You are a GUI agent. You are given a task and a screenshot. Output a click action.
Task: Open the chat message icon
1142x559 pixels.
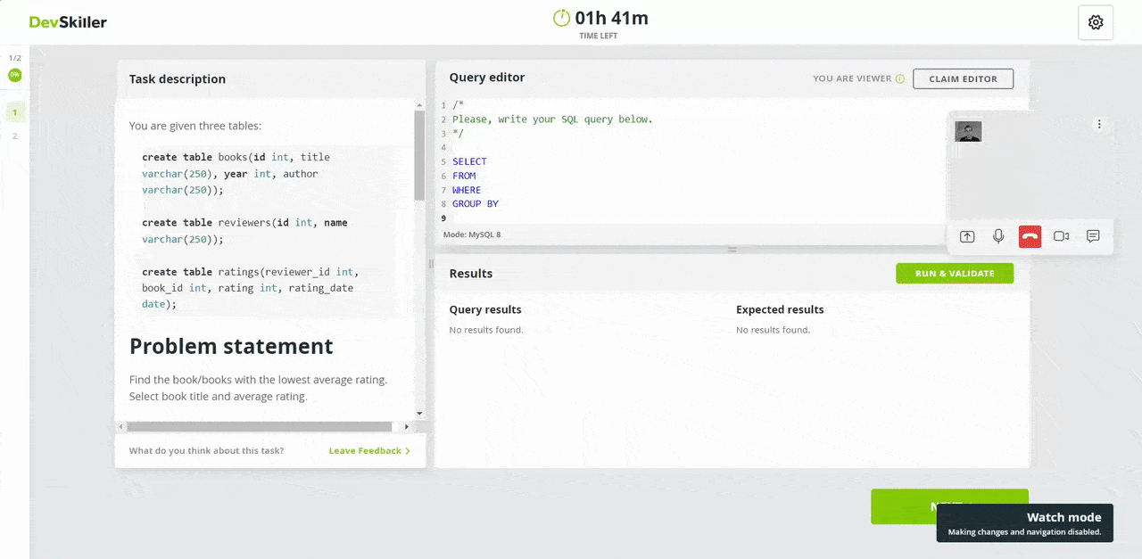[x=1093, y=236]
